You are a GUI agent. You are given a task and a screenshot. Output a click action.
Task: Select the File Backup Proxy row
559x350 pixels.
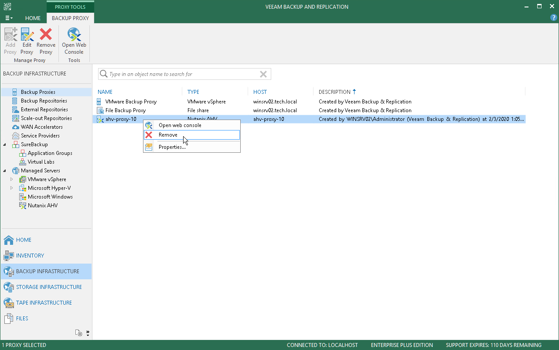coord(309,110)
